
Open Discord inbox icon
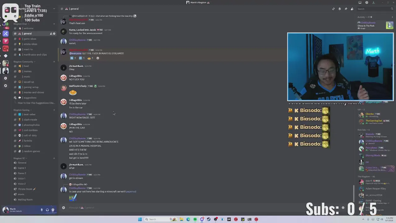tap(360, 2)
